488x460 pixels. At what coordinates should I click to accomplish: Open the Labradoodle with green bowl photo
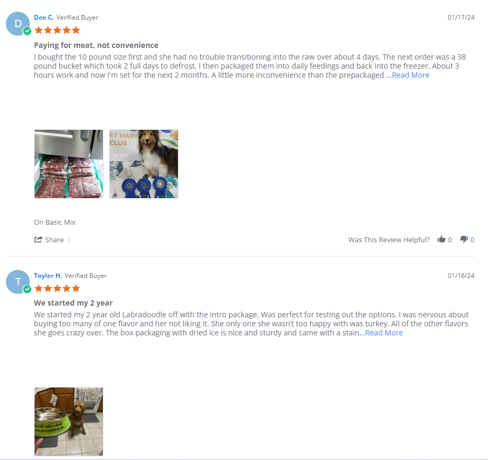[69, 422]
